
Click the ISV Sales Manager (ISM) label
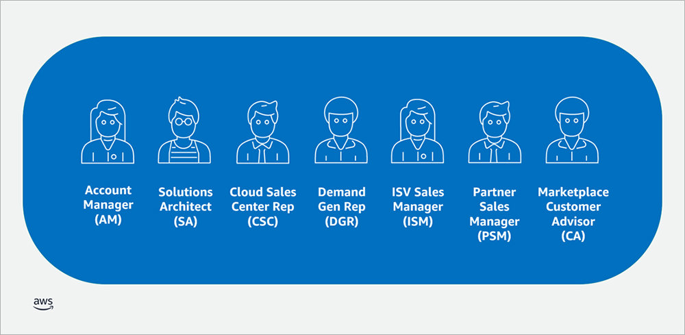(x=418, y=206)
